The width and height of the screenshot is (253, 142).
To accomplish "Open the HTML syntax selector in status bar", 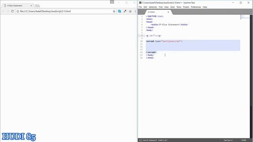I will (244, 140).
